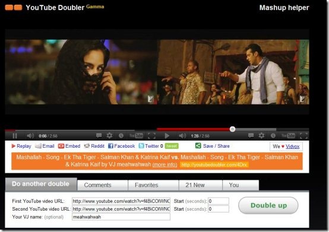The height and width of the screenshot is (232, 329).
Task: Switch to the Comments tab
Action: 102,185
